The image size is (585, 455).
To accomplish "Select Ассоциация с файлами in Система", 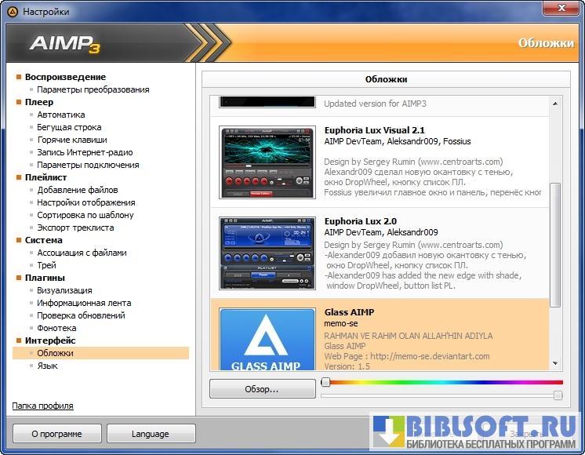I will [82, 253].
